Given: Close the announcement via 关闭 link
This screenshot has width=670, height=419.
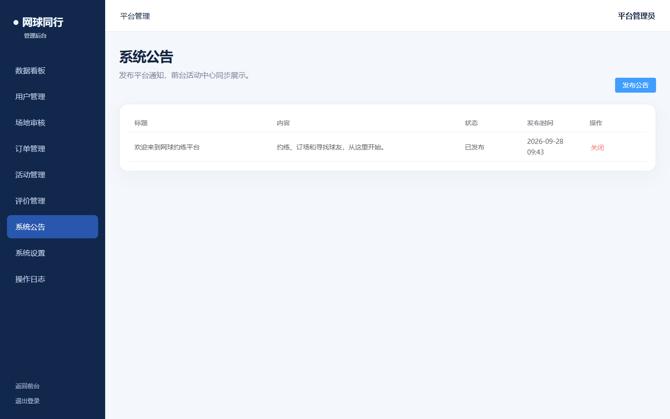Looking at the screenshot, I should point(597,148).
